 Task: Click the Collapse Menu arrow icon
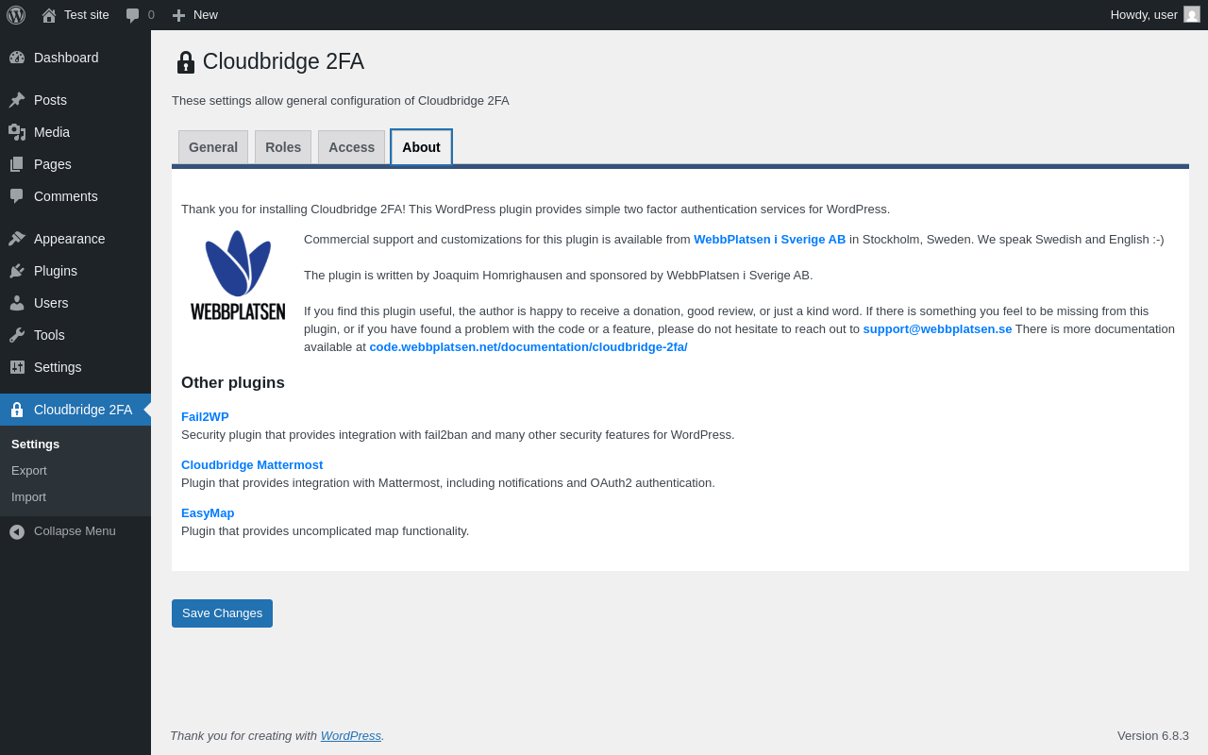click(17, 531)
